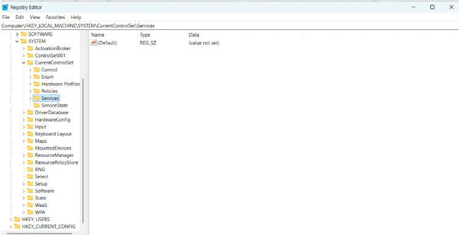
Task: Maximize the Registry Editor window
Action: [x=432, y=7]
